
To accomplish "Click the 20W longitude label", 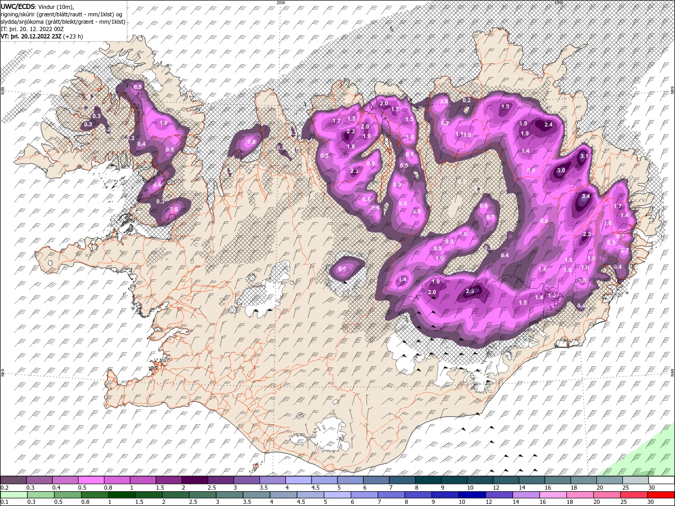I will tap(281, 3).
